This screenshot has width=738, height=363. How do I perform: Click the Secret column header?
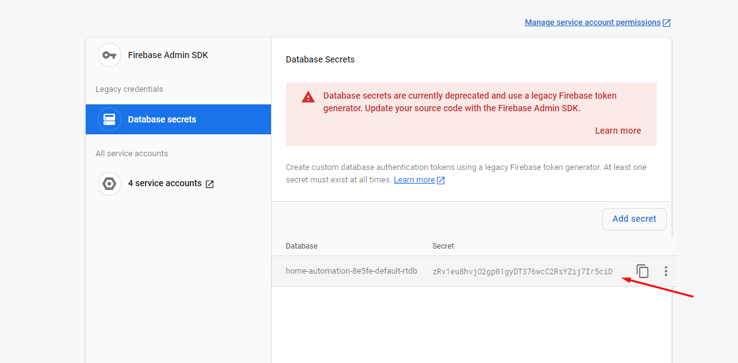coord(443,246)
